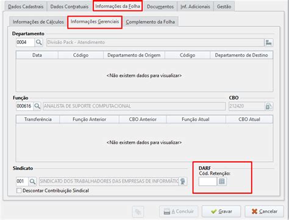
Task: Open the Dados Cadastrais tab
Action: click(26, 7)
